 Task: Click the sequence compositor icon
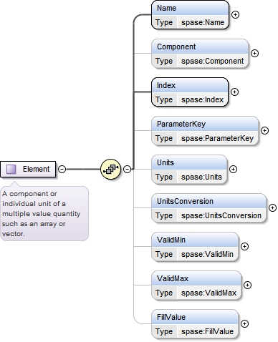tap(110, 170)
